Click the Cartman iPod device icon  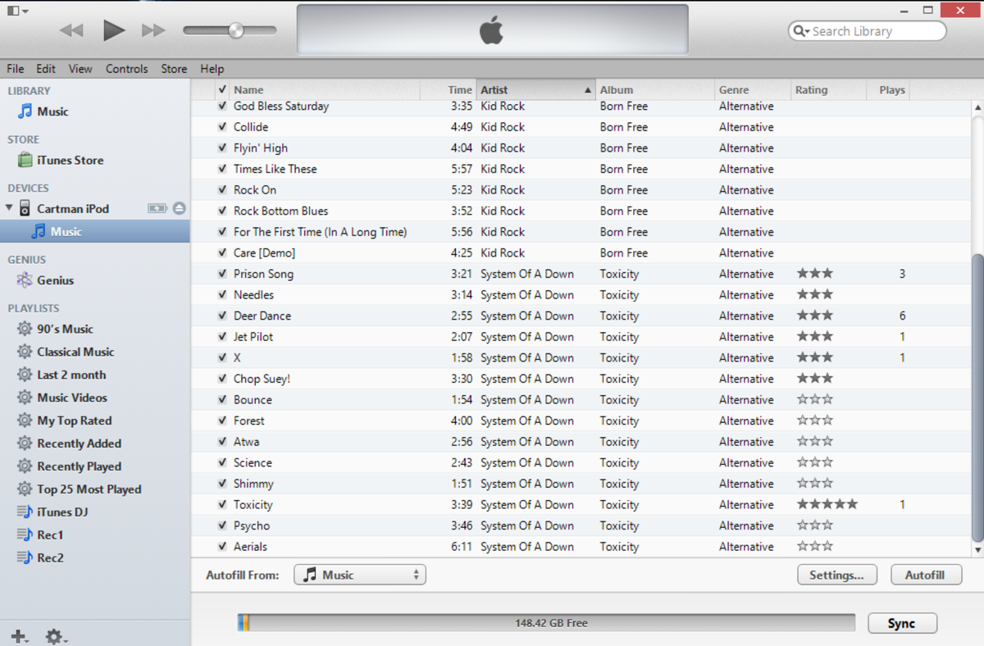[x=25, y=208]
